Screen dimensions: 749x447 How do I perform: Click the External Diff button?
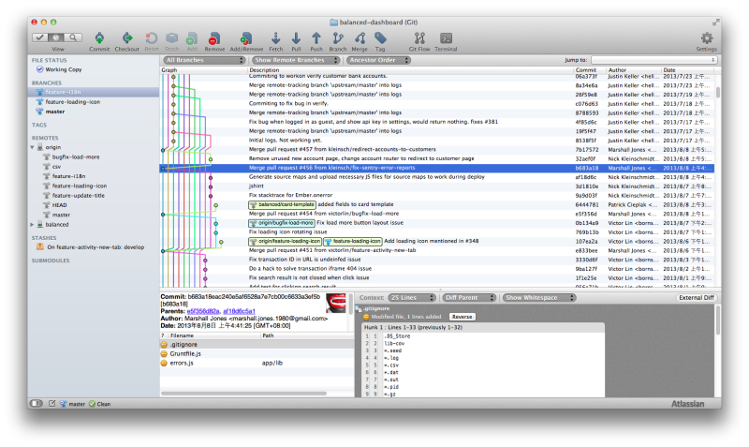[697, 297]
